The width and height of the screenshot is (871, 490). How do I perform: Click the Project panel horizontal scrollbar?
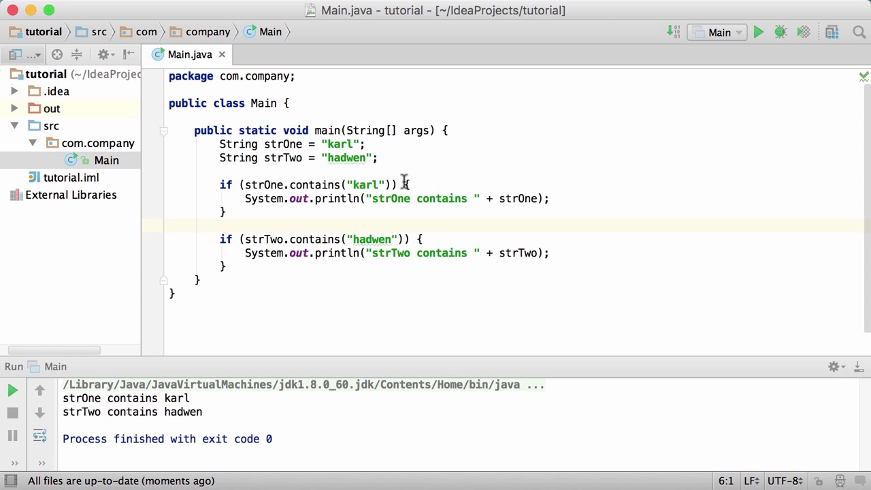54,350
